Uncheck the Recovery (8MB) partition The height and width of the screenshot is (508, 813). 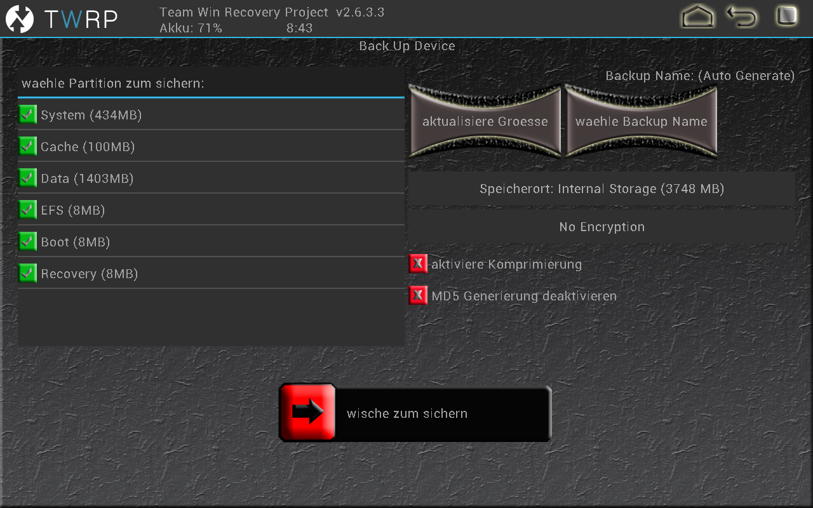tap(28, 274)
